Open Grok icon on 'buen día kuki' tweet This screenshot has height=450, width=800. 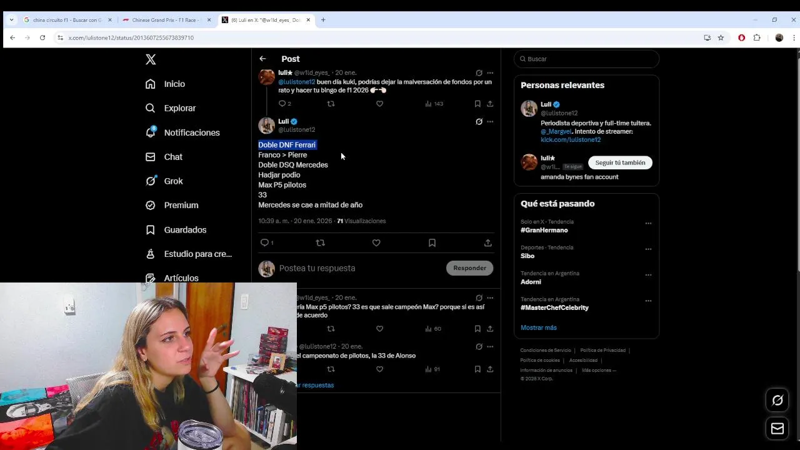pos(479,72)
